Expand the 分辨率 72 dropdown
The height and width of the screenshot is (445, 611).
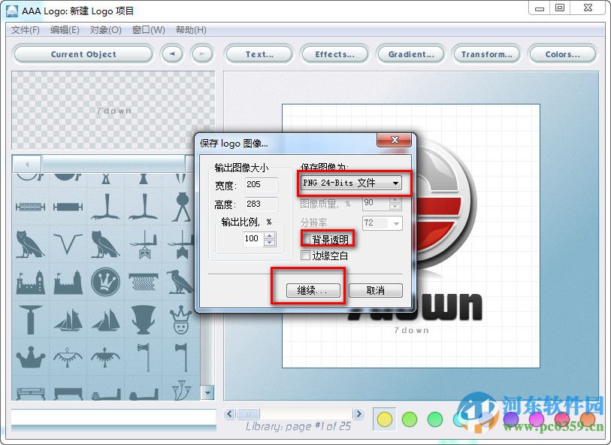click(396, 223)
